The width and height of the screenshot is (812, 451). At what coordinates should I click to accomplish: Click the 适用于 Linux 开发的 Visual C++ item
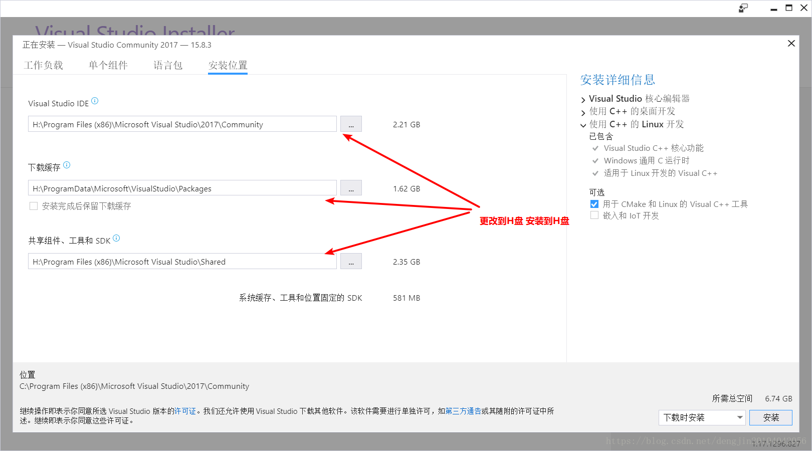pos(661,173)
